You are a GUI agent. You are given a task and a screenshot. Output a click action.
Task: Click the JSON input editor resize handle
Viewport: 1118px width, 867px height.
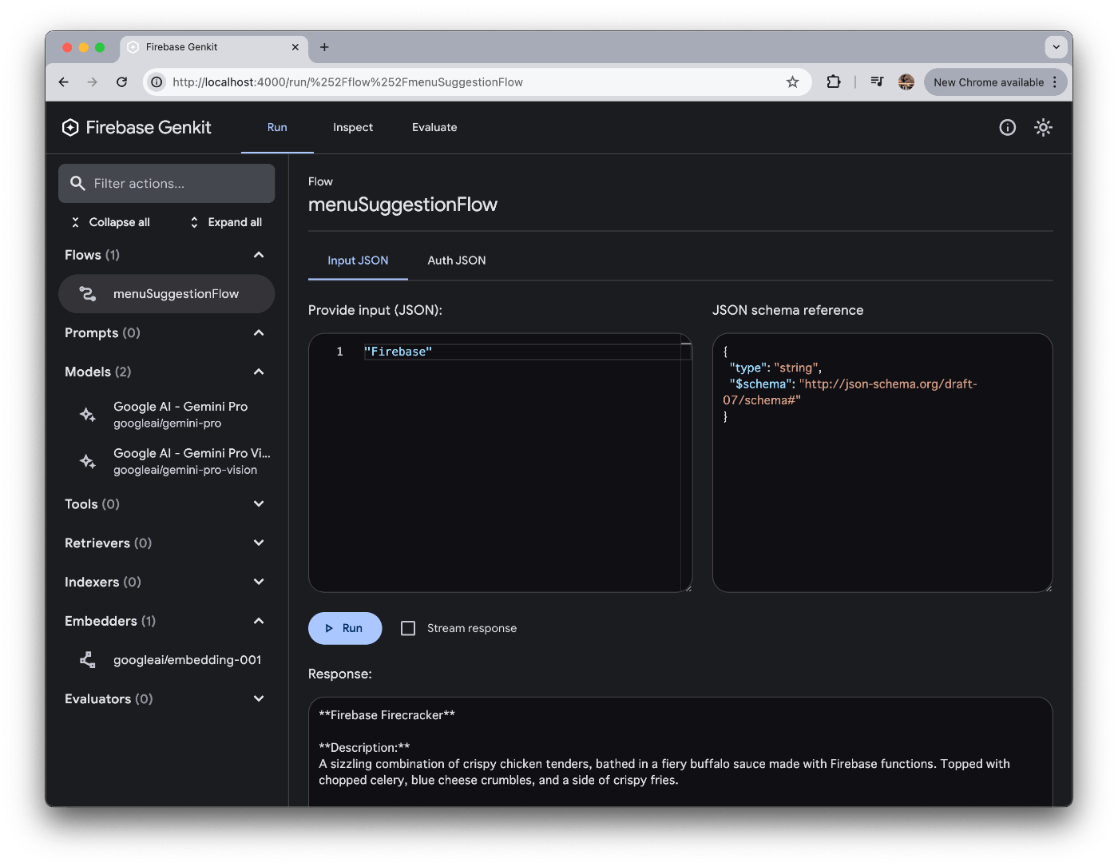pos(688,587)
